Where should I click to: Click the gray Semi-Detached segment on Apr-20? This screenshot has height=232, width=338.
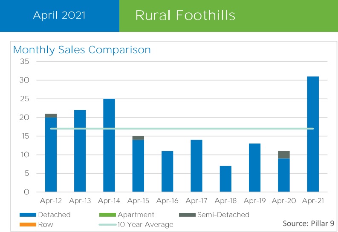[284, 155]
